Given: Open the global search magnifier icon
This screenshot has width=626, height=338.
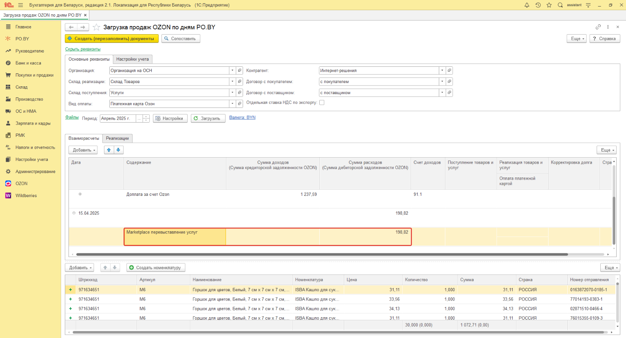Looking at the screenshot, I should pos(560,5).
